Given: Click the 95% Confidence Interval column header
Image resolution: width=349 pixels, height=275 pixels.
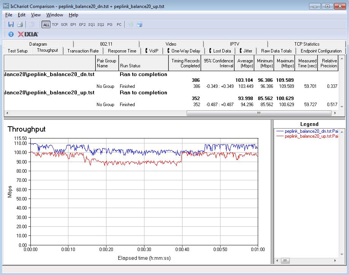Looking at the screenshot, I should pos(218,63).
